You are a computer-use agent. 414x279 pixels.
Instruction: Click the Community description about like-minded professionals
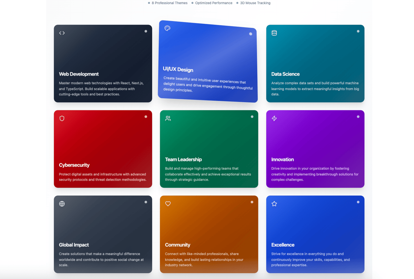(x=204, y=259)
